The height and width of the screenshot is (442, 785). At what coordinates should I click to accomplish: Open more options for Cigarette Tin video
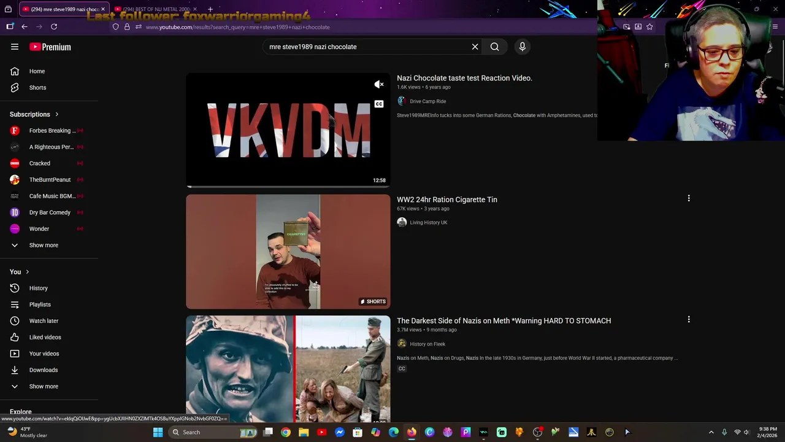pos(689,198)
